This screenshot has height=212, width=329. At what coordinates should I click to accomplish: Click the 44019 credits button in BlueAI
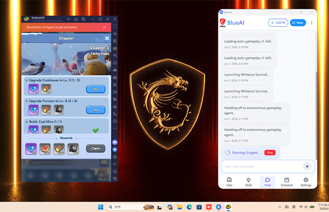(278, 23)
